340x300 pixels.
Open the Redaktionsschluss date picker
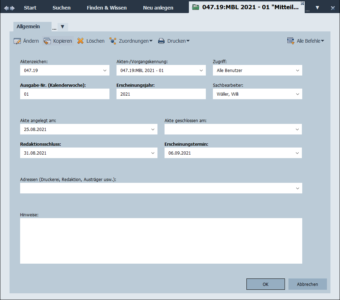[x=153, y=153]
